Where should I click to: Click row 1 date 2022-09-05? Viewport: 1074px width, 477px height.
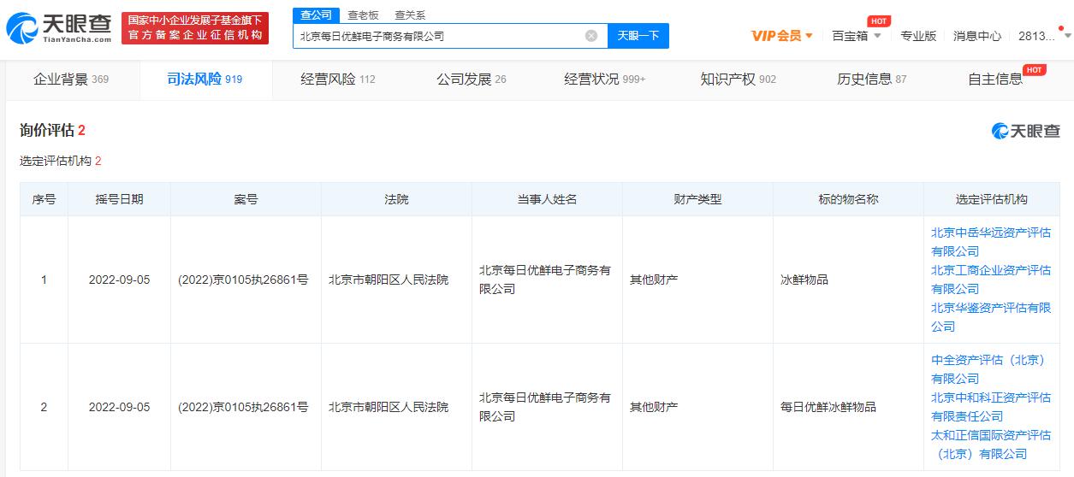119,280
